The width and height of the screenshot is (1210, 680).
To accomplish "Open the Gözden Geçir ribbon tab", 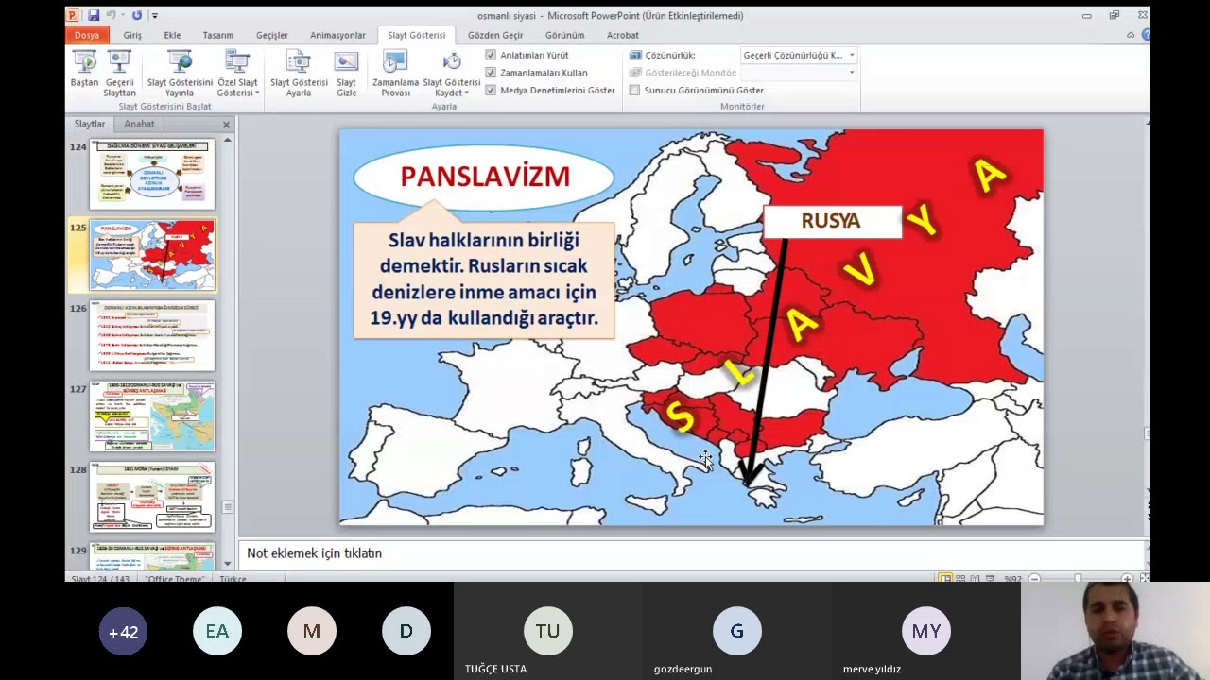I will coord(495,35).
